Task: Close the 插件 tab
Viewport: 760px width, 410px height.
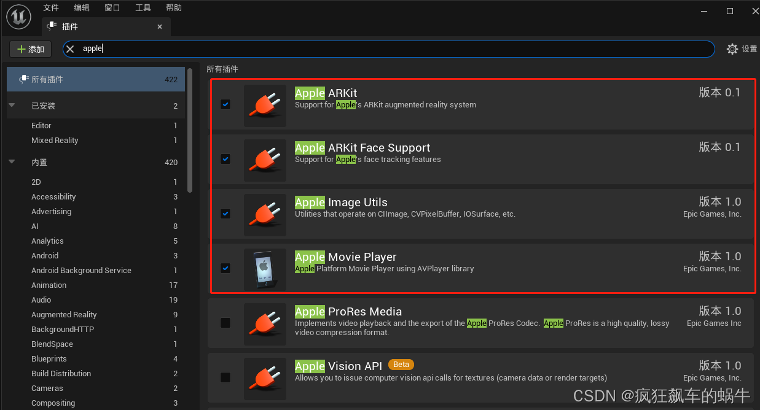Action: click(160, 27)
